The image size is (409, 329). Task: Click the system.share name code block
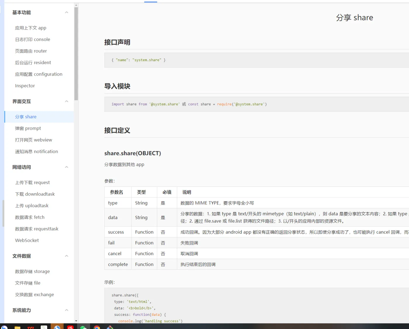coord(257,60)
